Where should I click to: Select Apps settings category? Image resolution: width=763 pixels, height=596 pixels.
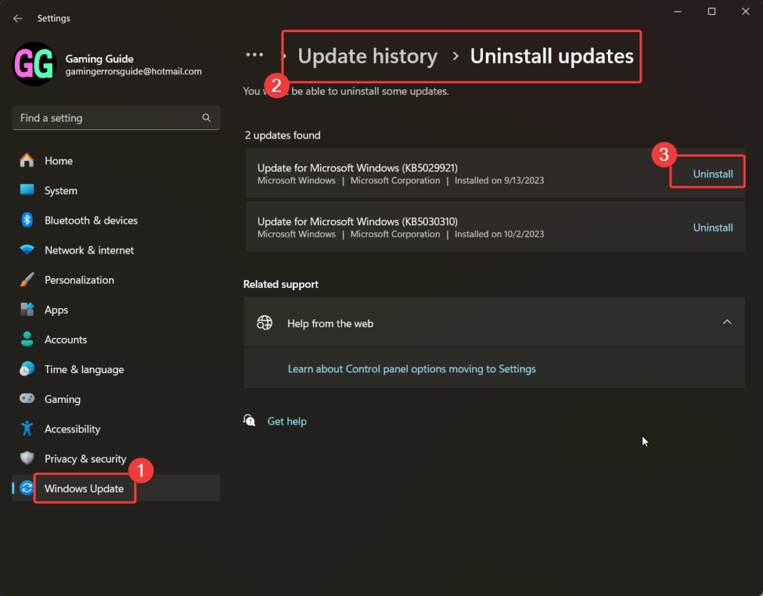[x=56, y=309]
